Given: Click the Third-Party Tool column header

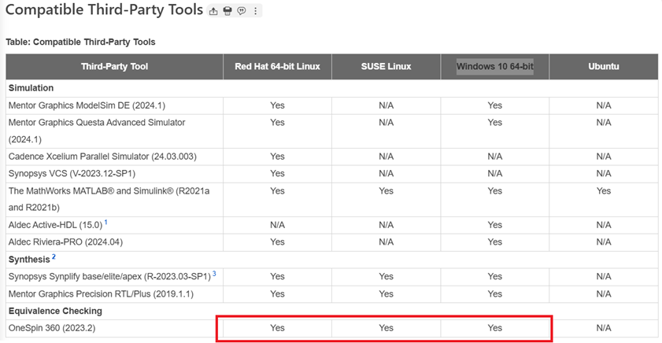Looking at the screenshot, I should tap(114, 67).
